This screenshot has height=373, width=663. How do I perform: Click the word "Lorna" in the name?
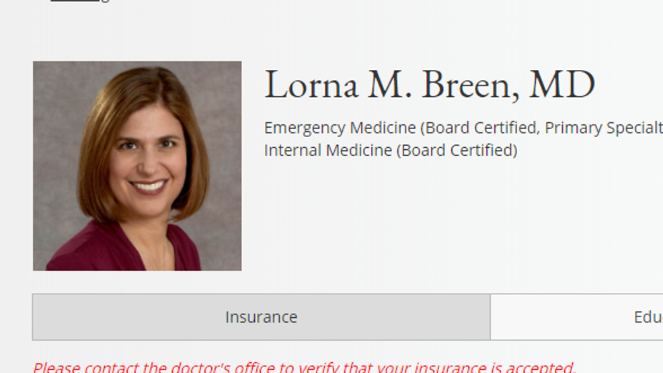[x=311, y=85]
